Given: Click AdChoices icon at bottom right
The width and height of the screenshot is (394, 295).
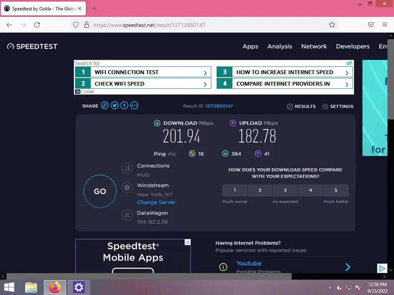Looking at the screenshot, I should 382,268.
